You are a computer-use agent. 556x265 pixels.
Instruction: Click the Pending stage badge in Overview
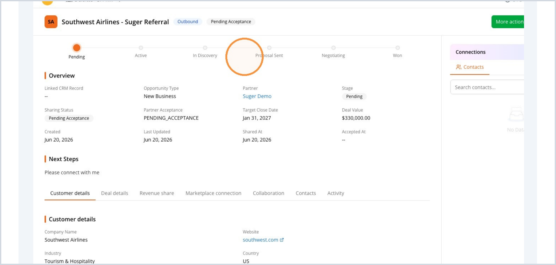[354, 96]
